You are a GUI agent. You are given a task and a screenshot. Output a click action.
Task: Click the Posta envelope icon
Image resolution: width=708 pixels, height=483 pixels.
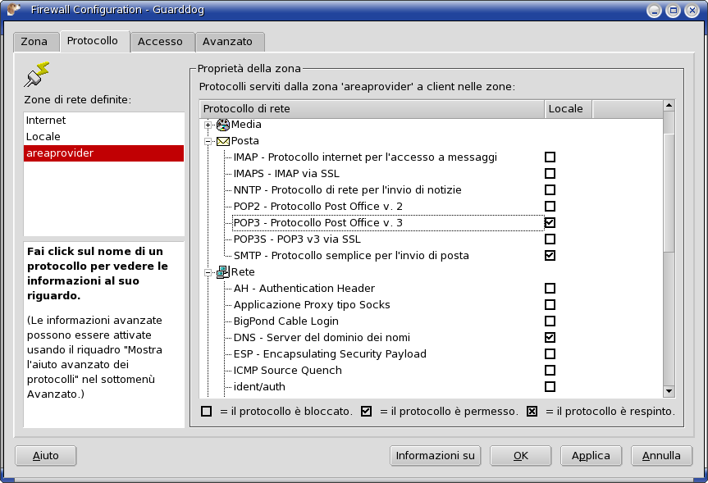click(x=222, y=141)
